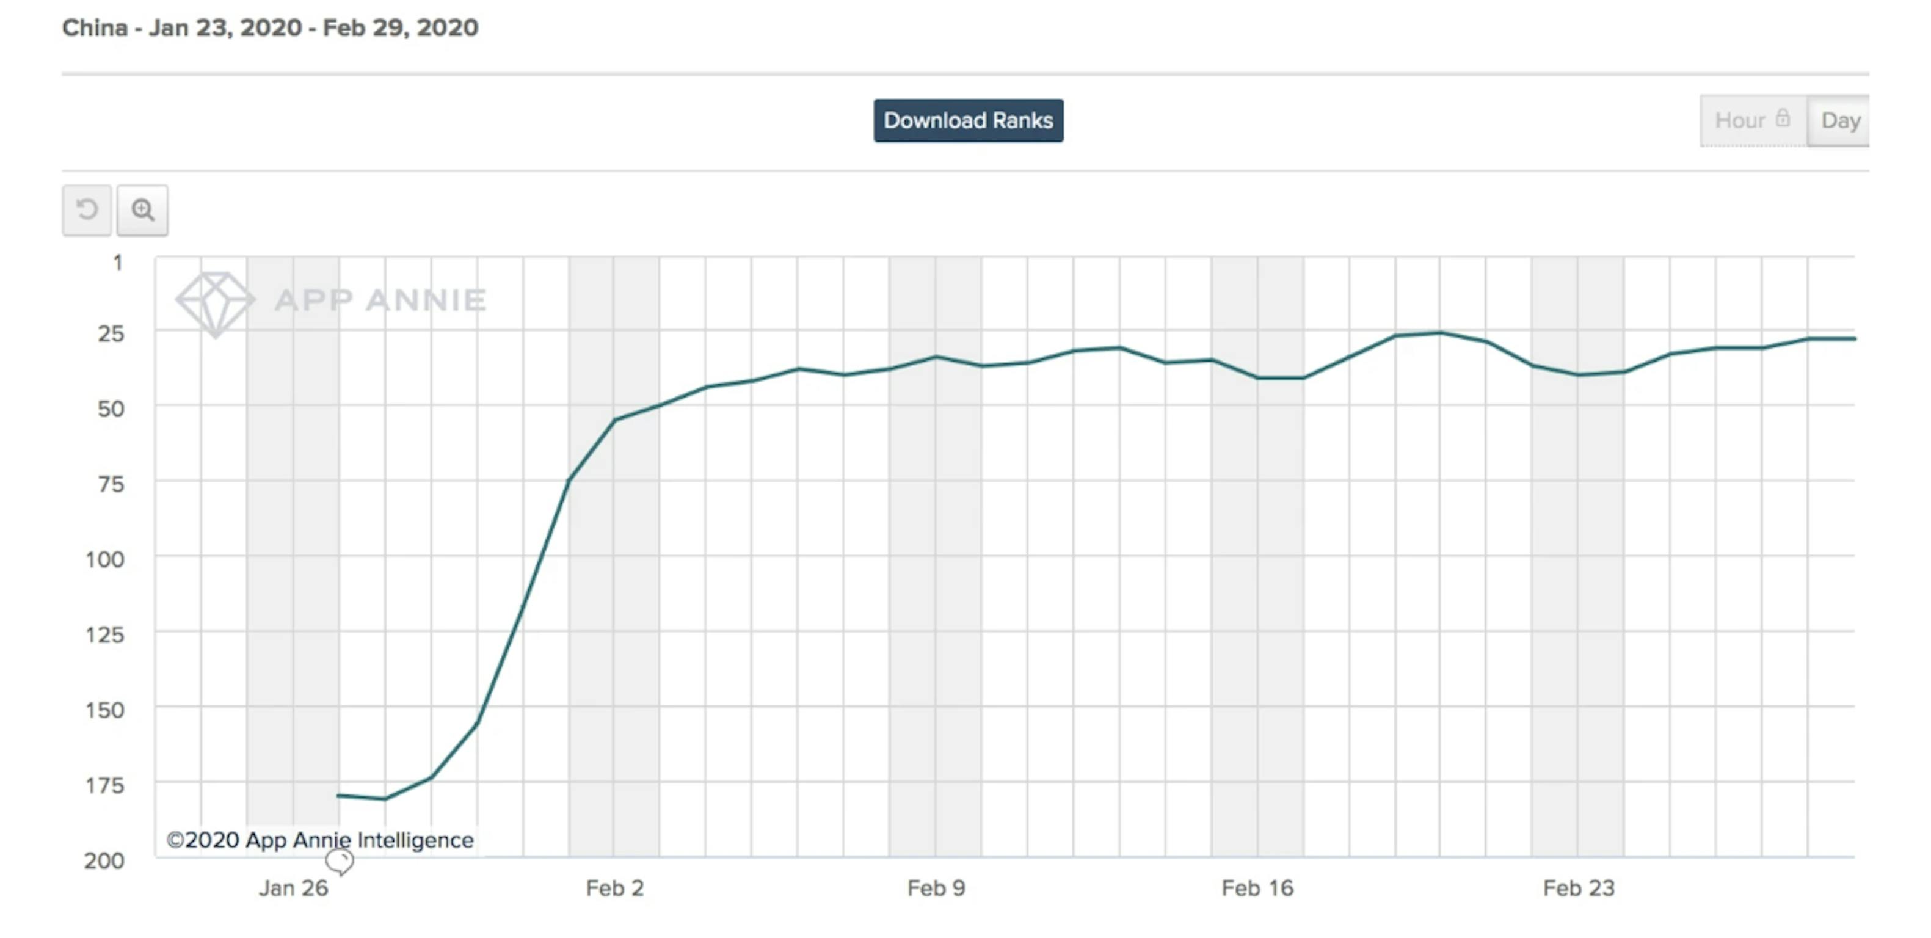Click the ©2020 App Annie Intelligence text
The width and height of the screenshot is (1931, 938).
tap(320, 840)
